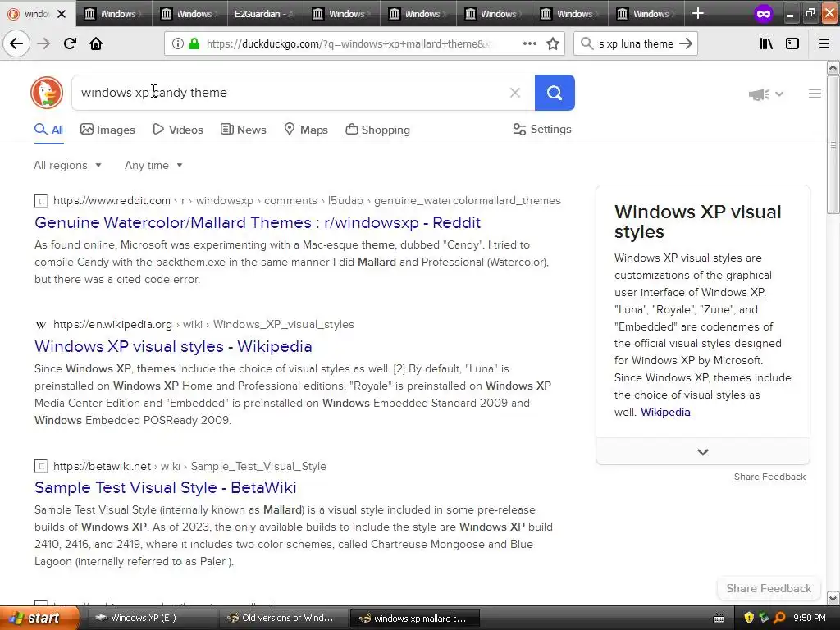Click the scrollbar up arrow

pos(833,67)
